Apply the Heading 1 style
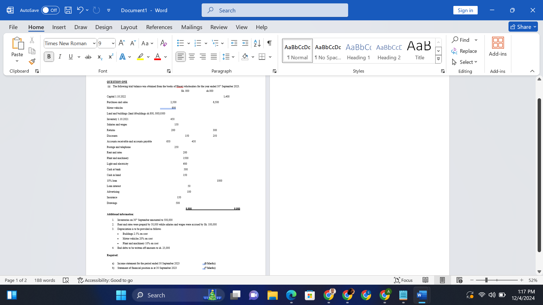This screenshot has width=543, height=305. coord(358,51)
